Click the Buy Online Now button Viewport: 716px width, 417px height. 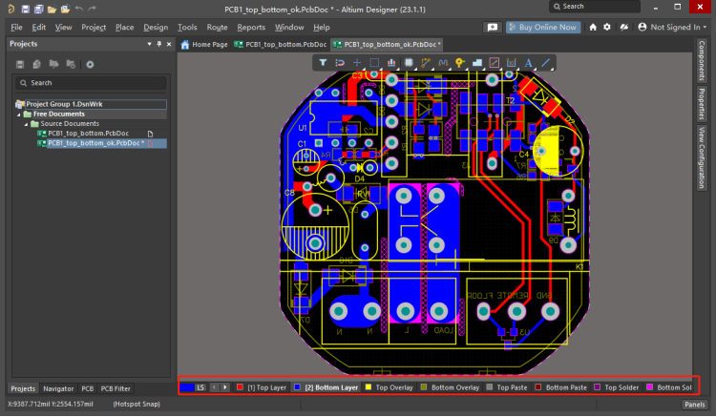[x=542, y=28]
